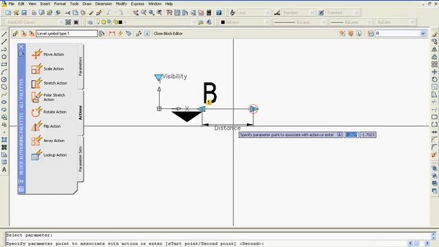
Task: Open the table style Standard dropdown
Action: (x=356, y=12)
